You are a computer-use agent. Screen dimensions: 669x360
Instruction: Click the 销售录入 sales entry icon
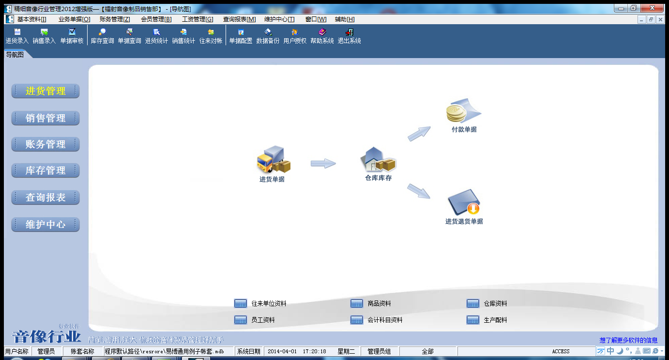[44, 36]
